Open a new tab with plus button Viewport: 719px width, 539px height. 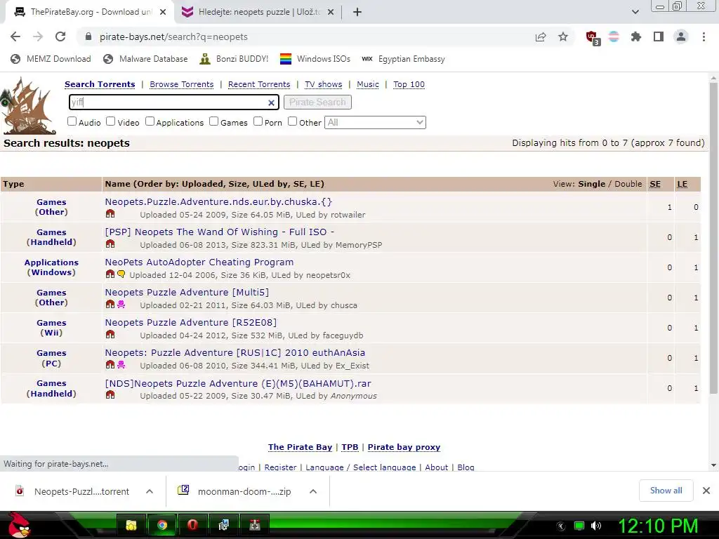(357, 12)
